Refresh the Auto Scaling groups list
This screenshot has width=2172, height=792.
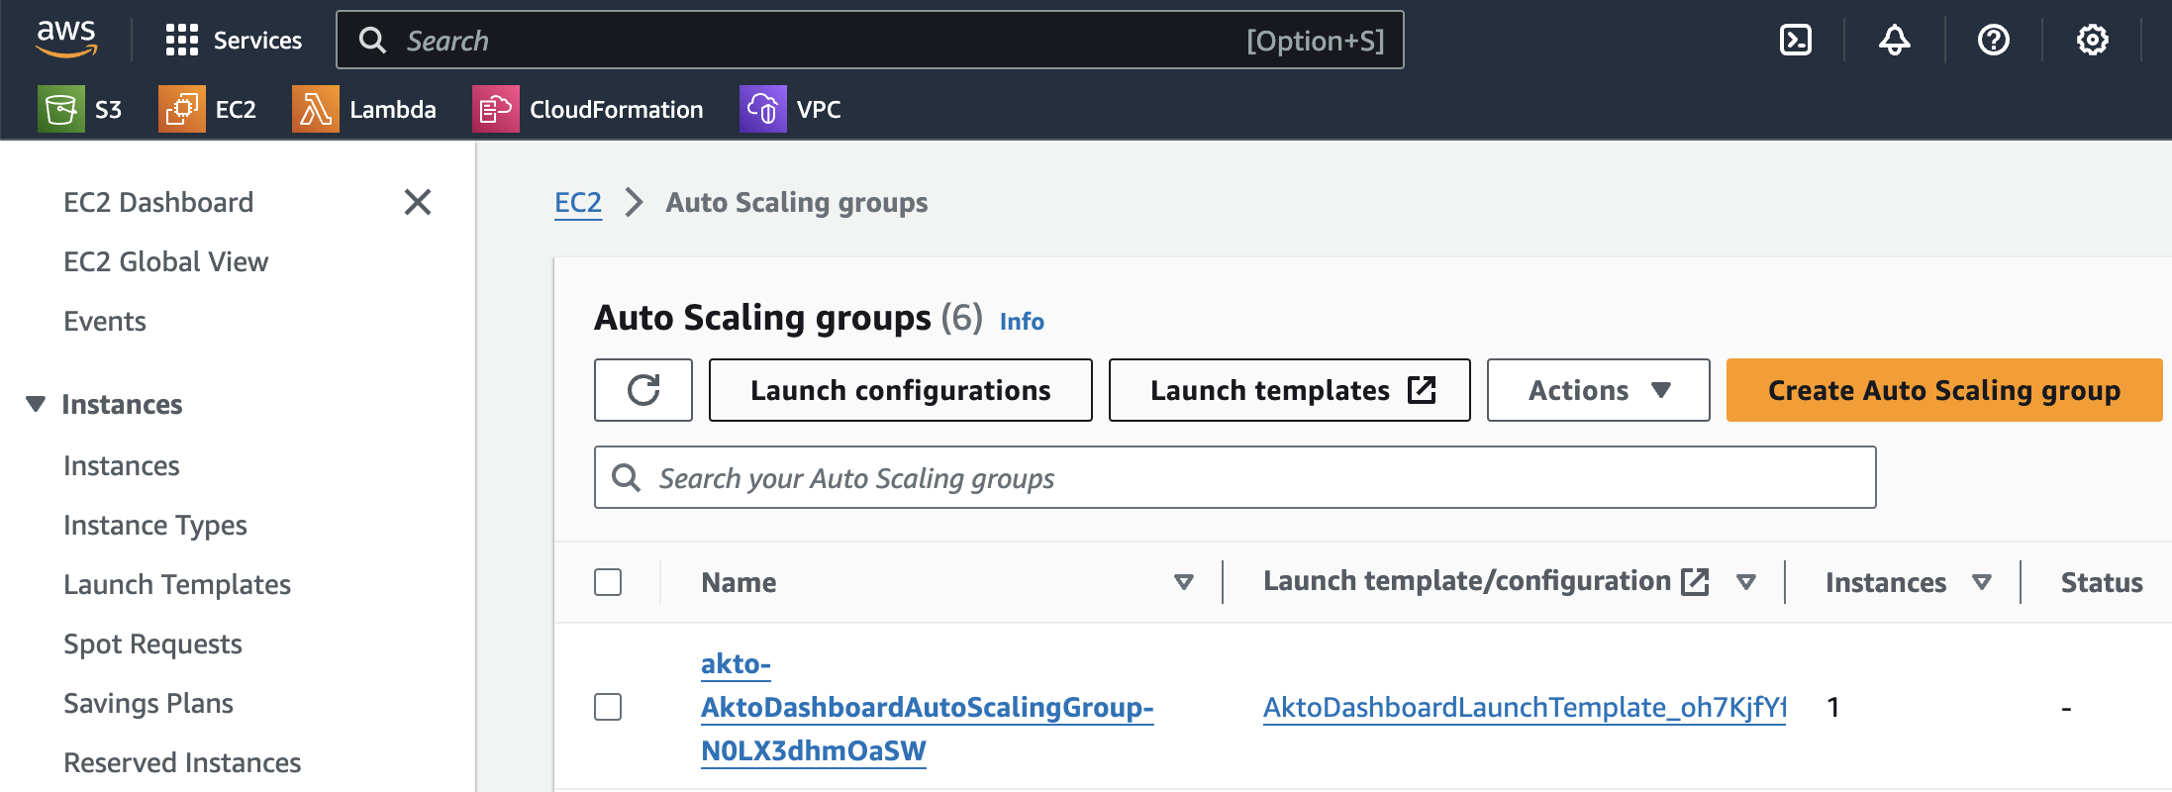tap(643, 390)
